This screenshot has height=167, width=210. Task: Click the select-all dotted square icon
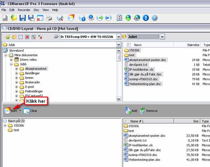click(x=21, y=37)
